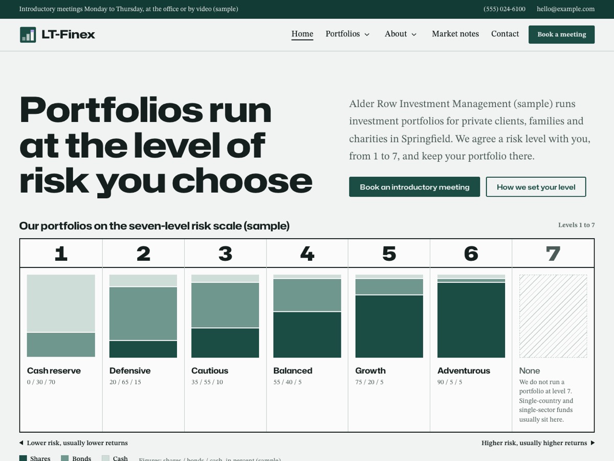Screen dimensions: 614x461
Task: Go to the Contact page
Action: click(505, 34)
